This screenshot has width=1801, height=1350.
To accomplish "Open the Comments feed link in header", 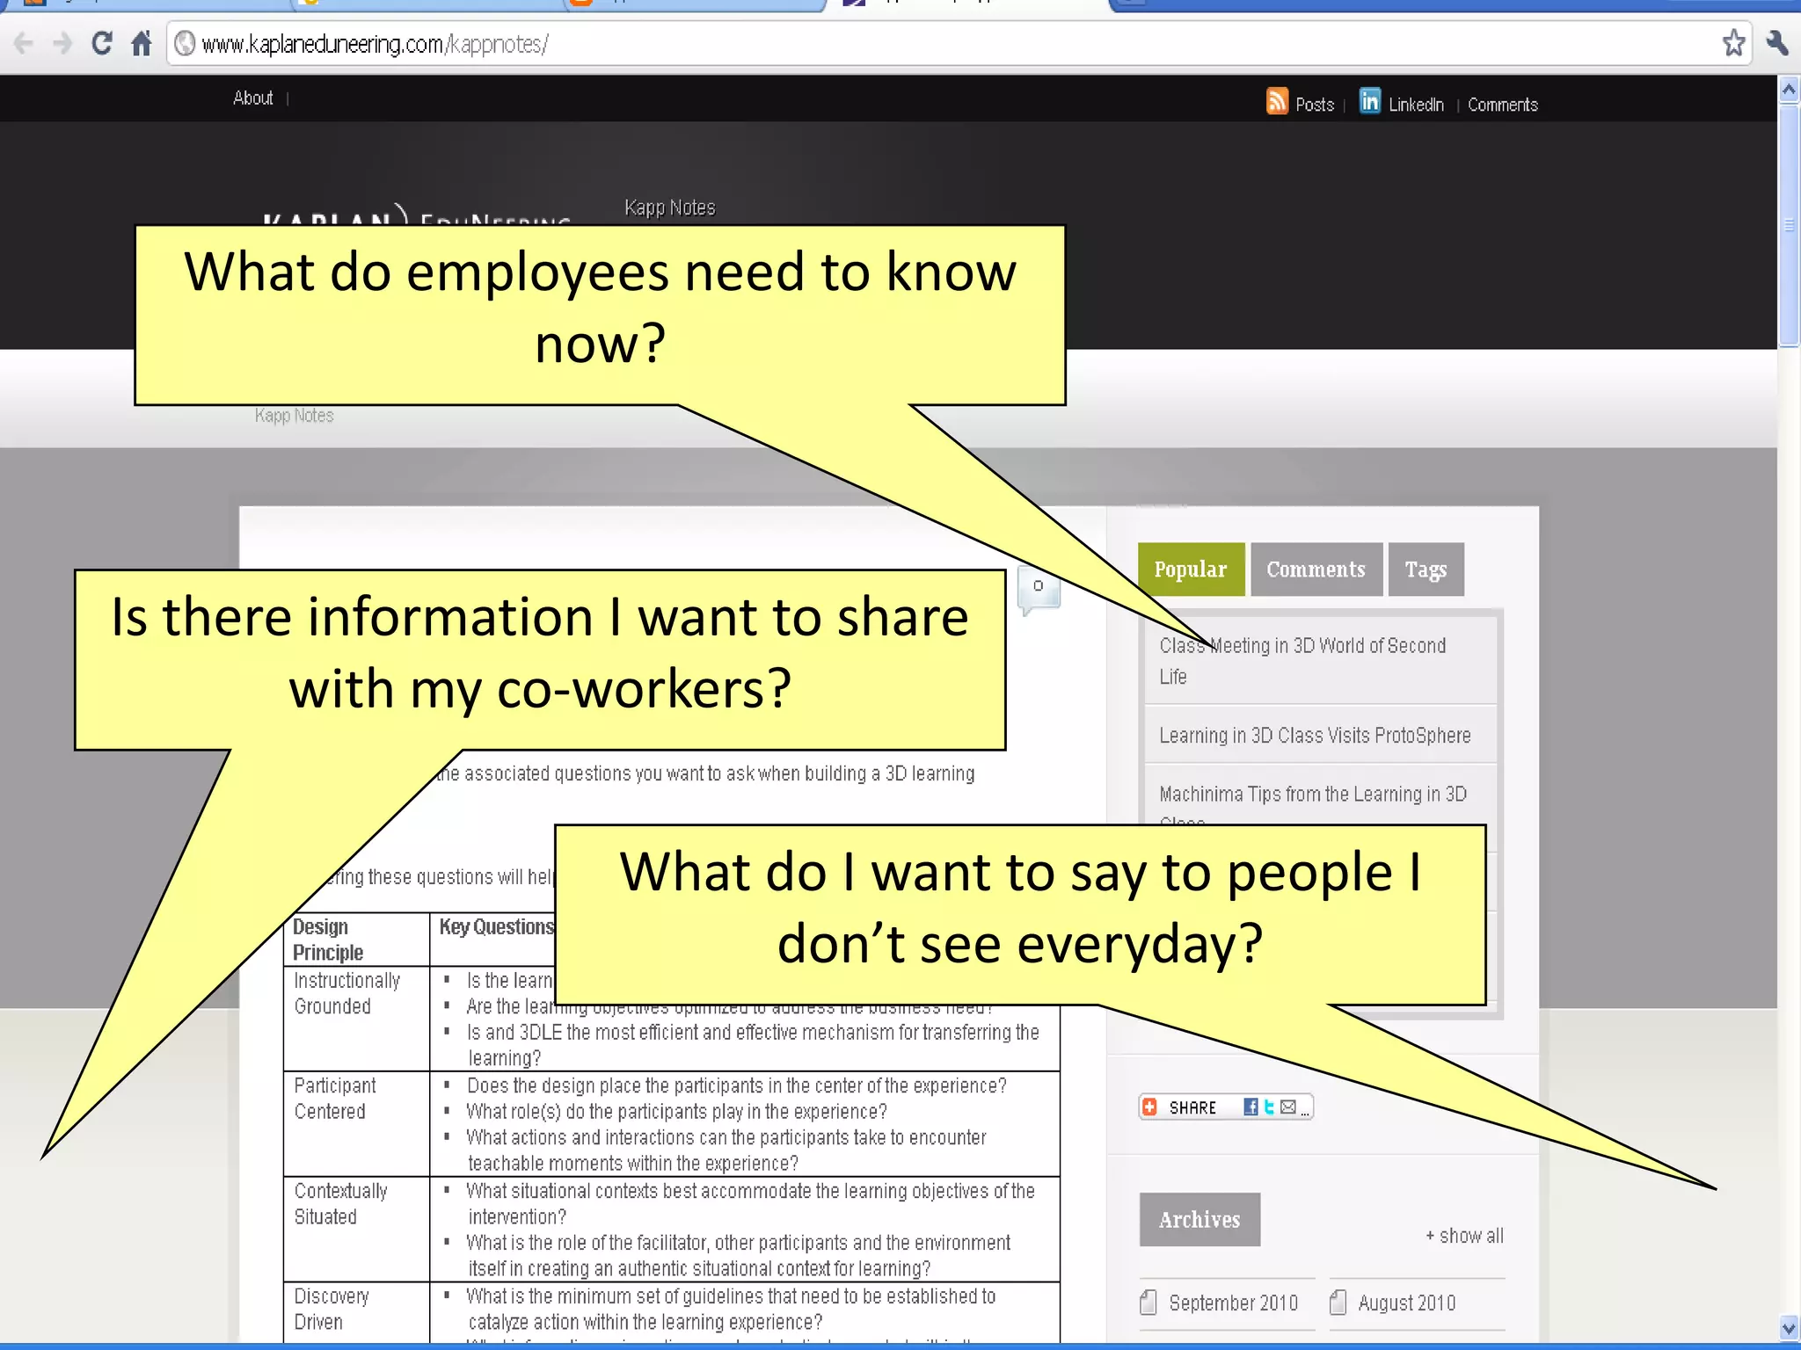I will pyautogui.click(x=1502, y=105).
